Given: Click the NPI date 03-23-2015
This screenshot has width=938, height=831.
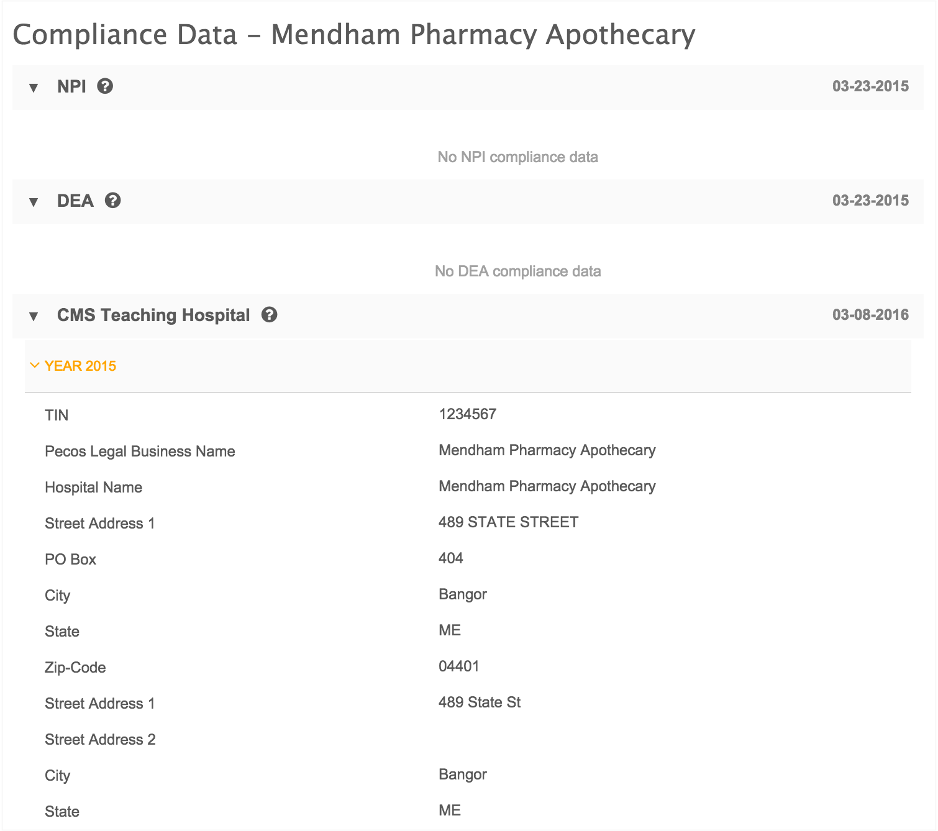Looking at the screenshot, I should 870,86.
